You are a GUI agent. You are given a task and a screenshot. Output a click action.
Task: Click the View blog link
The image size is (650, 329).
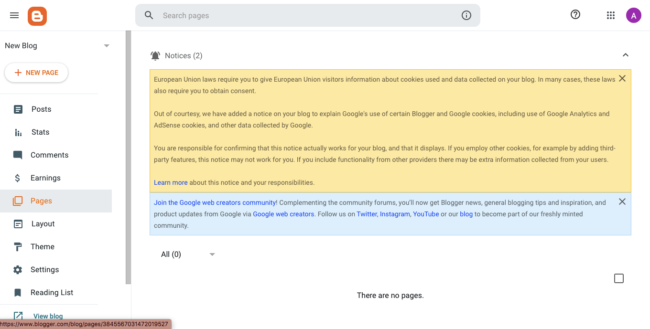[x=48, y=316]
